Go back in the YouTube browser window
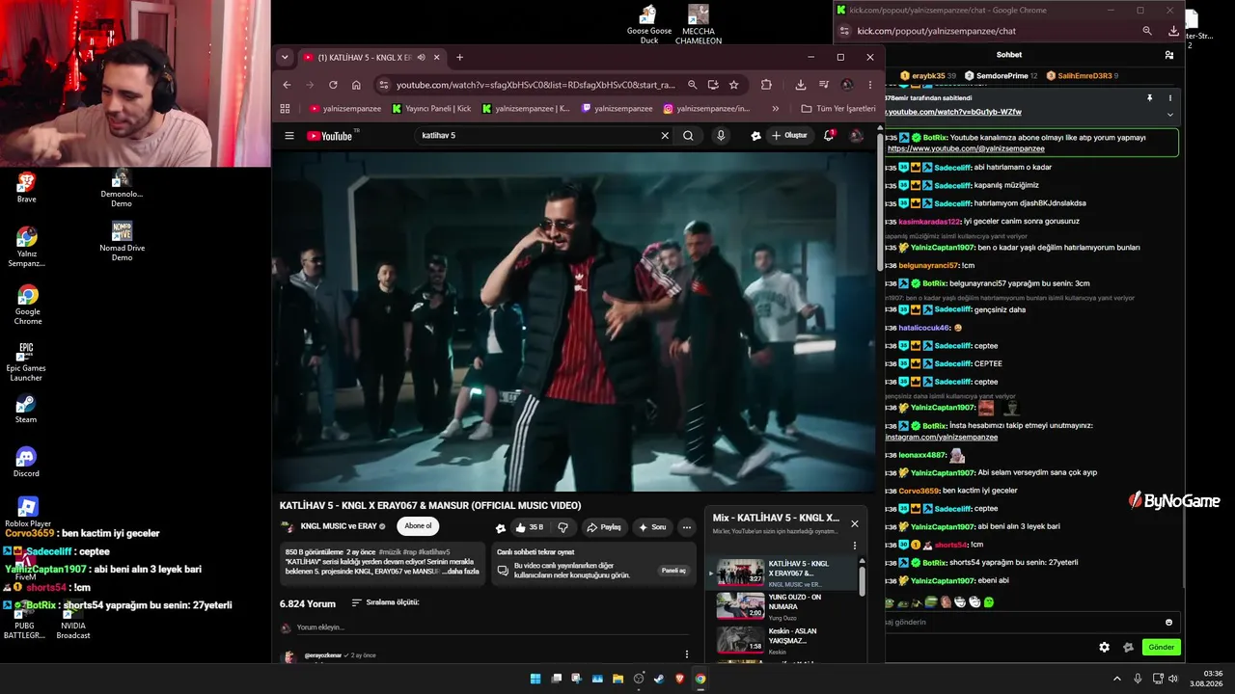The image size is (1235, 694). tap(286, 85)
